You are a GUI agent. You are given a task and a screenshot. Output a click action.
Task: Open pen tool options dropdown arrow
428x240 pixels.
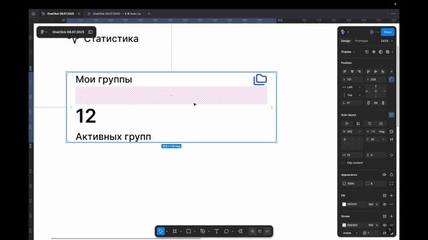[x=209, y=231]
